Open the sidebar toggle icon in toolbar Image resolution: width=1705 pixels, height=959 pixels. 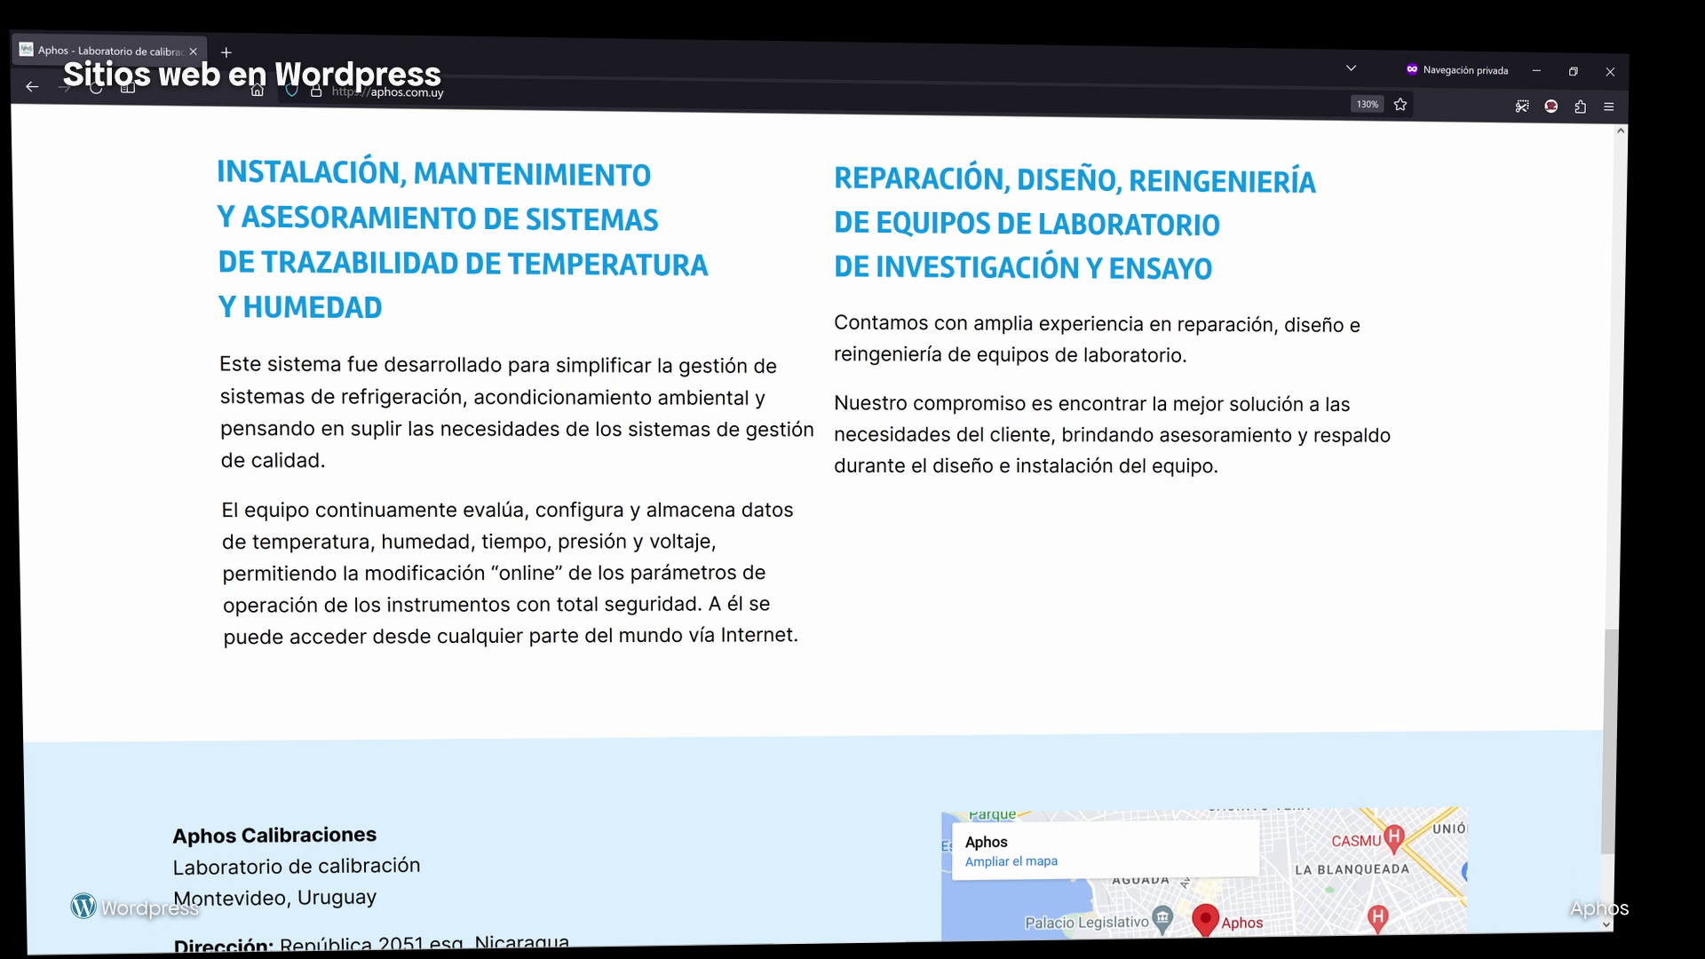128,88
